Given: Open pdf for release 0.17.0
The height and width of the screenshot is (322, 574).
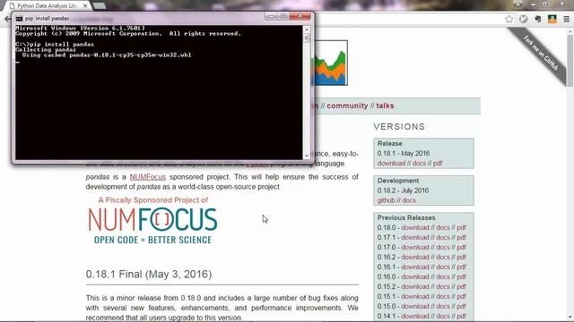Looking at the screenshot, I should (461, 247).
